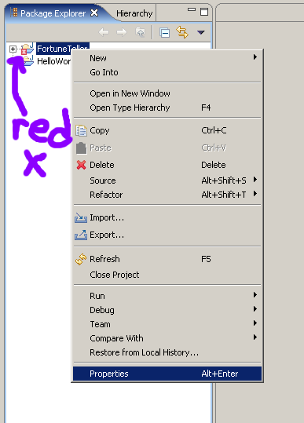
Task: Open project Properties
Action: pyautogui.click(x=167, y=374)
